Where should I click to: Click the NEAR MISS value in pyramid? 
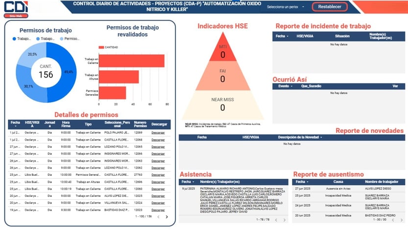coord(222,107)
